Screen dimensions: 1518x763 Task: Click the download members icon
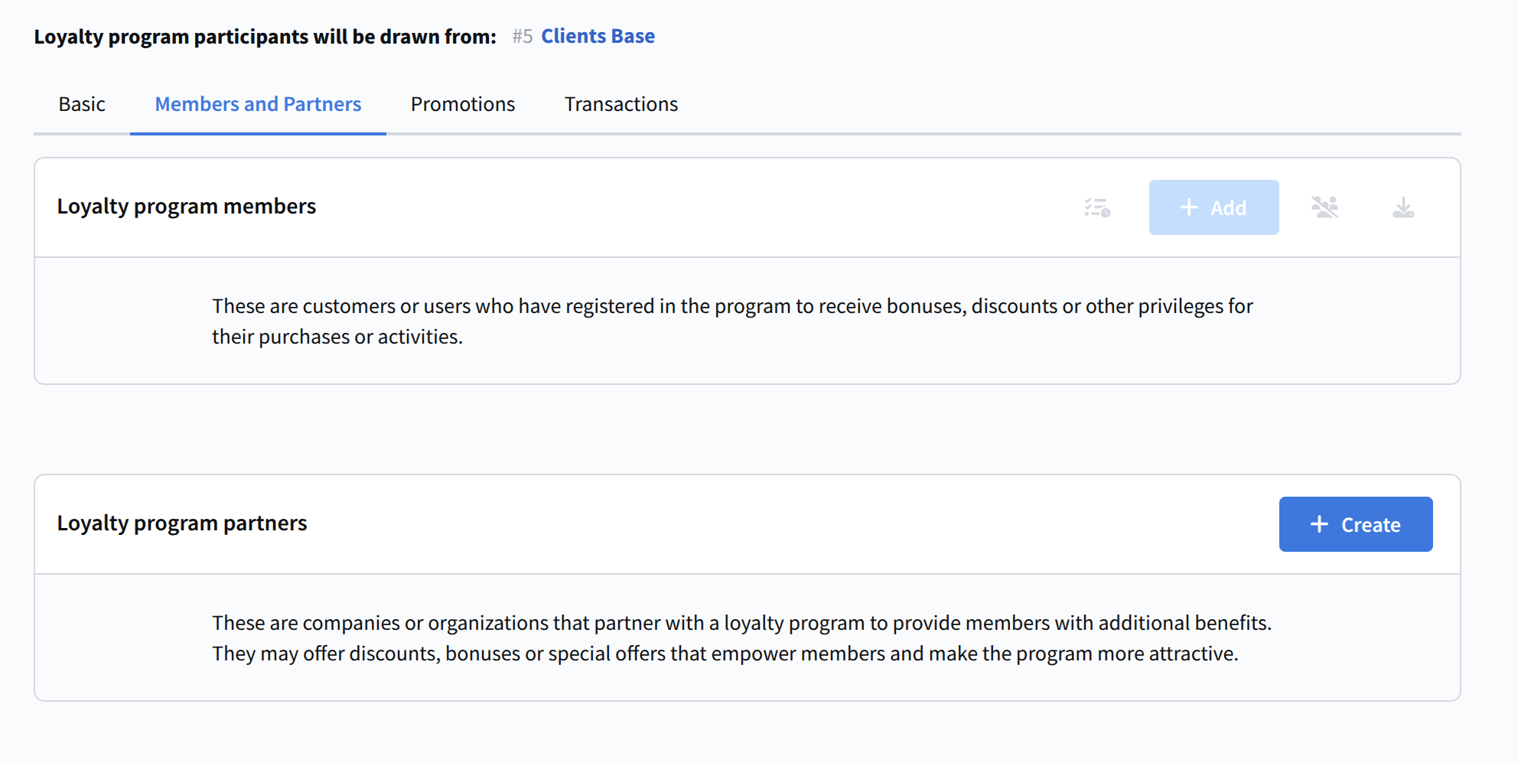pyautogui.click(x=1403, y=207)
